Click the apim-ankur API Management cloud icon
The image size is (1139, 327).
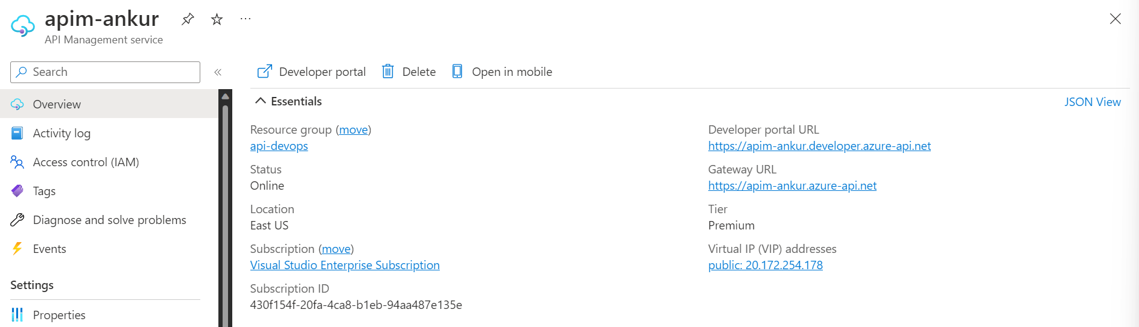click(23, 26)
